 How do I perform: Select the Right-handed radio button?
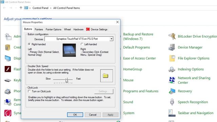tap(29, 44)
